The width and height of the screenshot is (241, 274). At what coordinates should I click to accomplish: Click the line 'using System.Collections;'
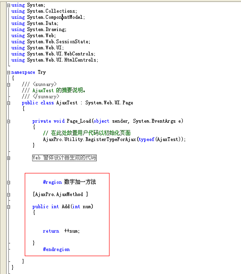point(44,11)
